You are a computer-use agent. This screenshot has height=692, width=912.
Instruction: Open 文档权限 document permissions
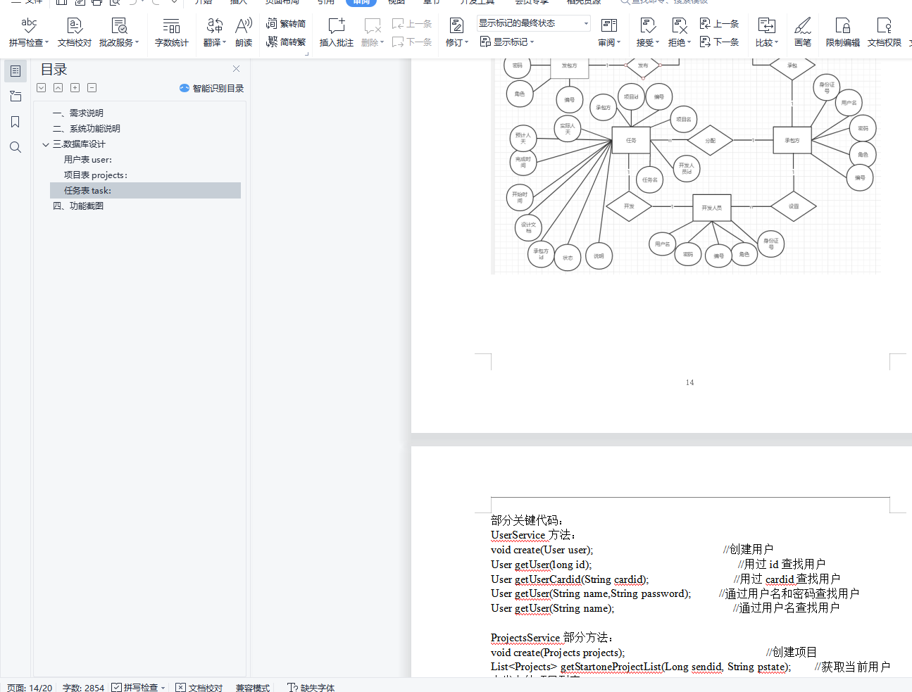point(885,32)
